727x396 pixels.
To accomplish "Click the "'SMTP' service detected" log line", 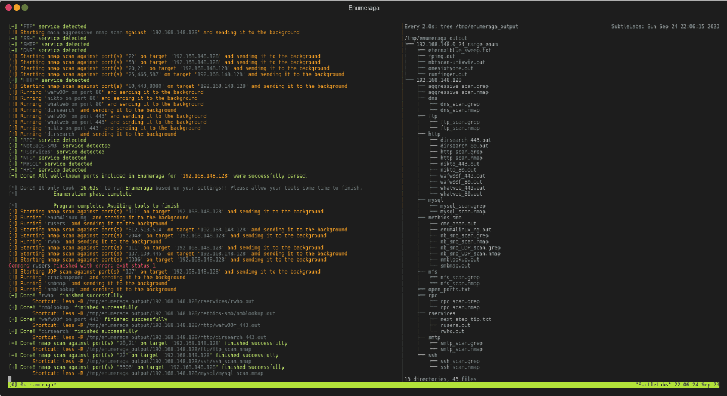I will point(49,45).
